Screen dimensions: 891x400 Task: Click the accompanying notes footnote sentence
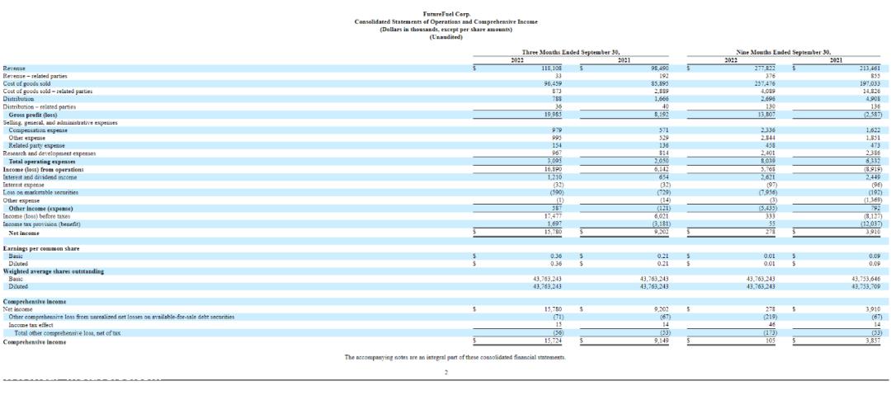(x=455, y=357)
